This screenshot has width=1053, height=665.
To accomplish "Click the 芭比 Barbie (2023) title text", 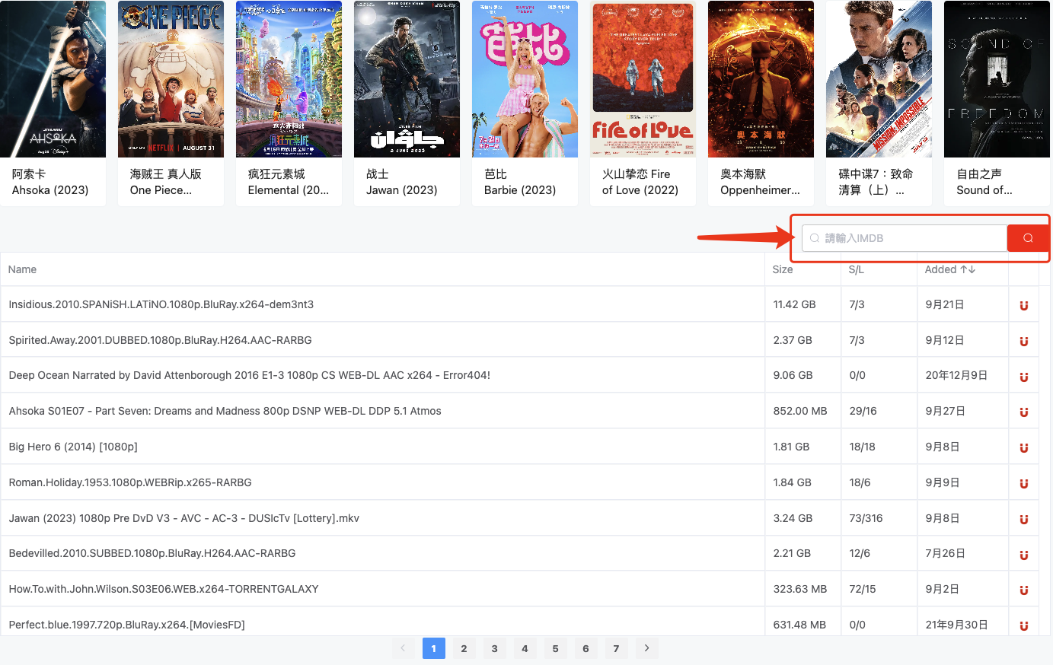I will 520,182.
